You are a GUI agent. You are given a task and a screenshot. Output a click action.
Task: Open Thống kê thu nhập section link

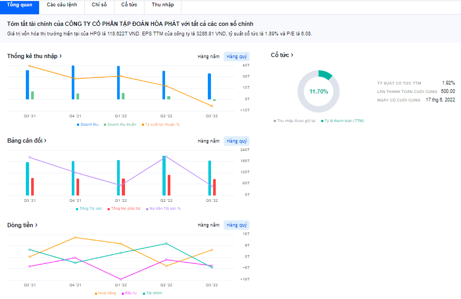(x=34, y=56)
